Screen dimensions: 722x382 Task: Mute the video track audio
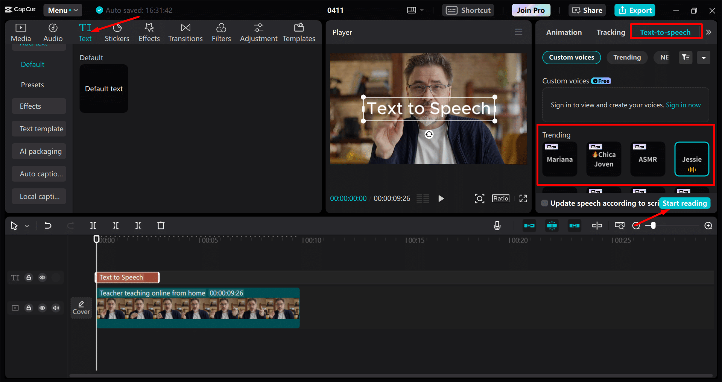(56, 308)
